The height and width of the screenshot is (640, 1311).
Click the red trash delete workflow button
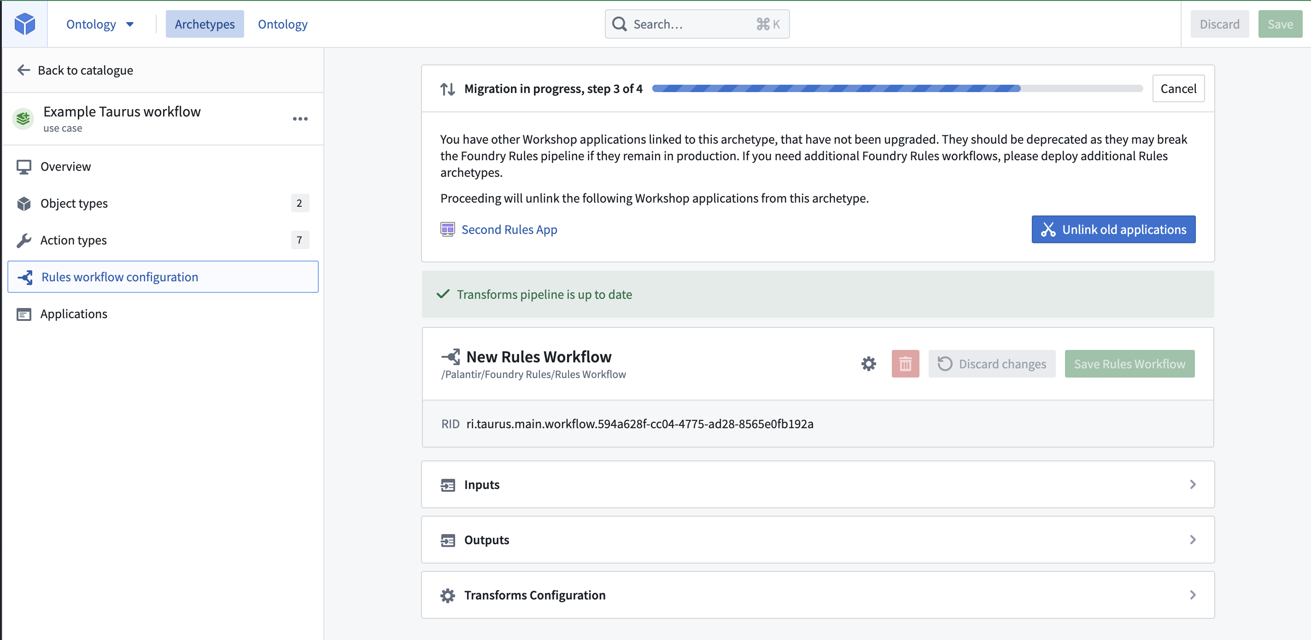pos(905,363)
